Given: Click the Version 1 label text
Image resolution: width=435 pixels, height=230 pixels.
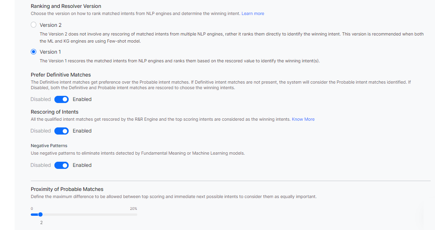Looking at the screenshot, I should coord(50,52).
